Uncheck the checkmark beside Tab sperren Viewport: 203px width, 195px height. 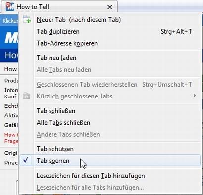tap(26, 160)
